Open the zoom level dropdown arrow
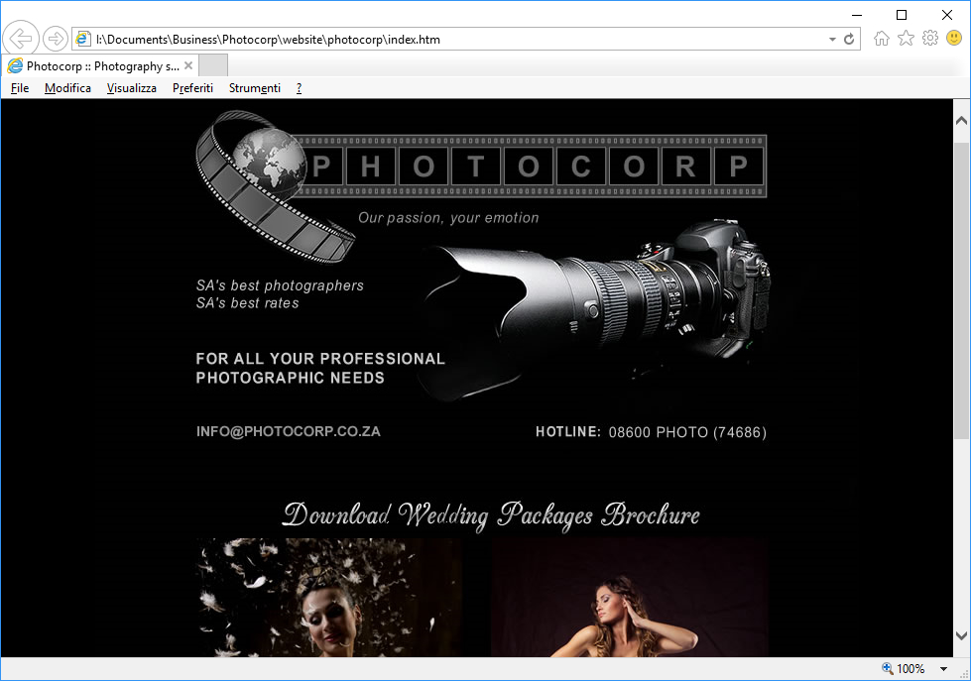This screenshot has height=681, width=971. [x=943, y=669]
